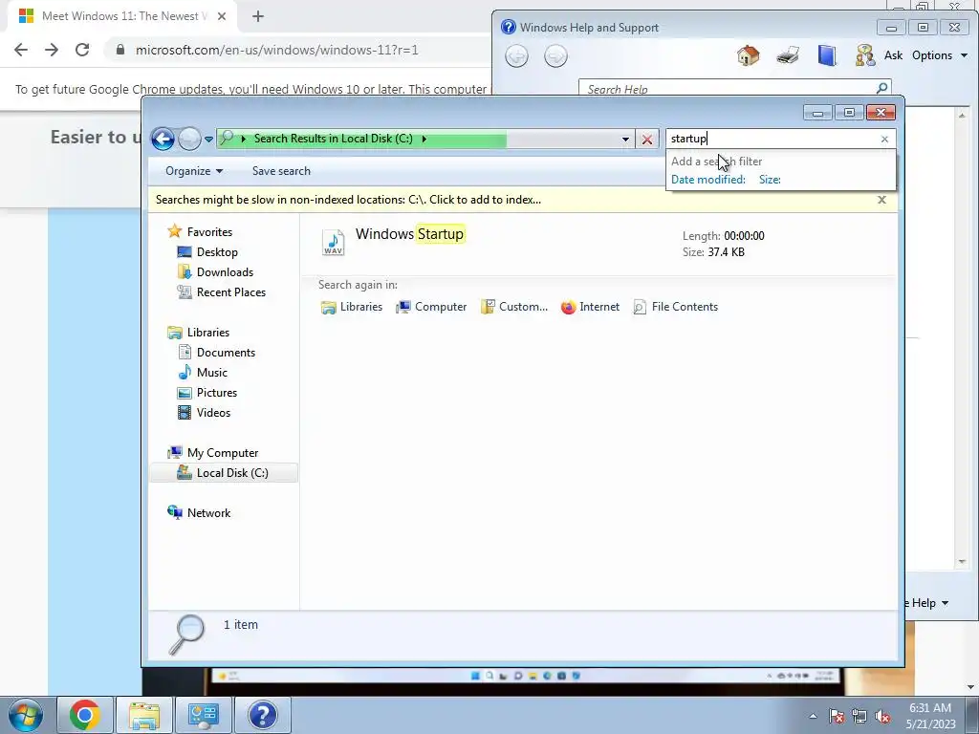Viewport: 979px width, 734px height.
Task: Open Documents library
Action: coord(216,353)
